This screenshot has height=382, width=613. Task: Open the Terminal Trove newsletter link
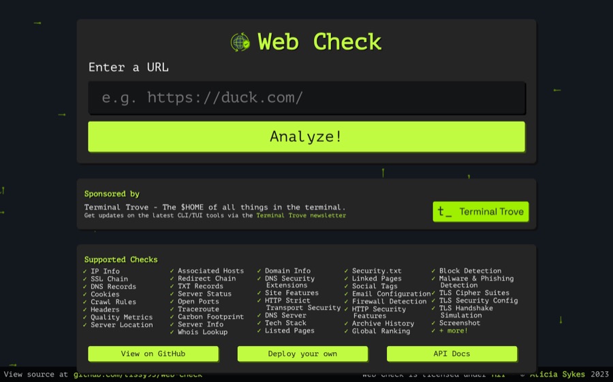pos(301,215)
